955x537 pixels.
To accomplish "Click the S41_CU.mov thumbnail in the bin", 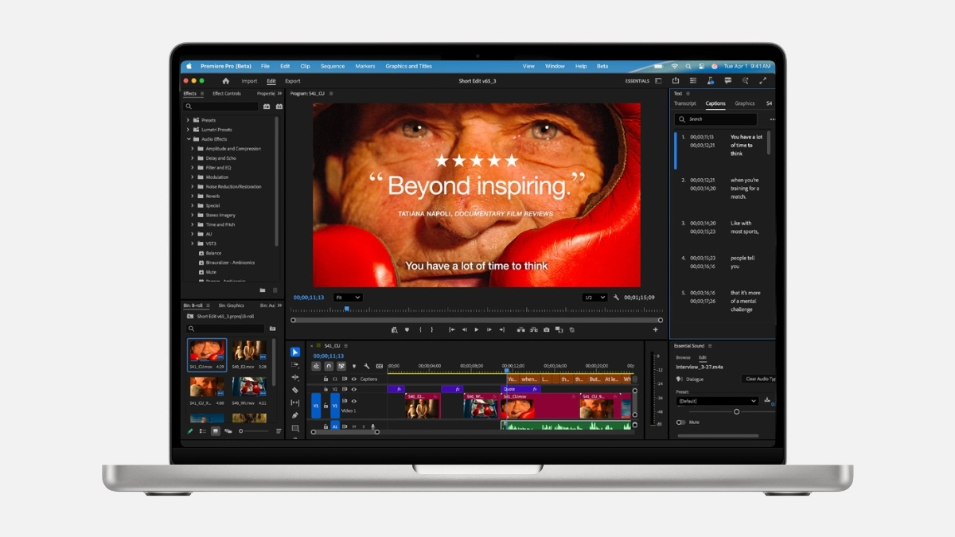I will coord(207,351).
